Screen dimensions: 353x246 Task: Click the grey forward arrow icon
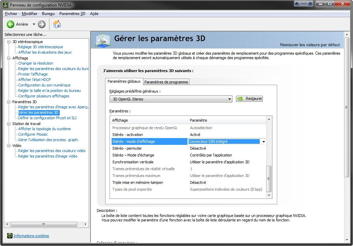coord(42,24)
